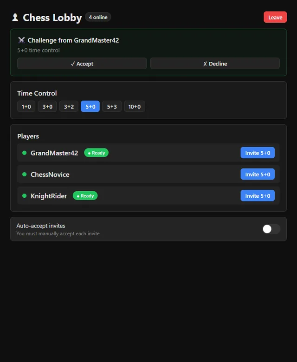The height and width of the screenshot is (362, 297).
Task: Click the KnightRider player name
Action: point(49,196)
